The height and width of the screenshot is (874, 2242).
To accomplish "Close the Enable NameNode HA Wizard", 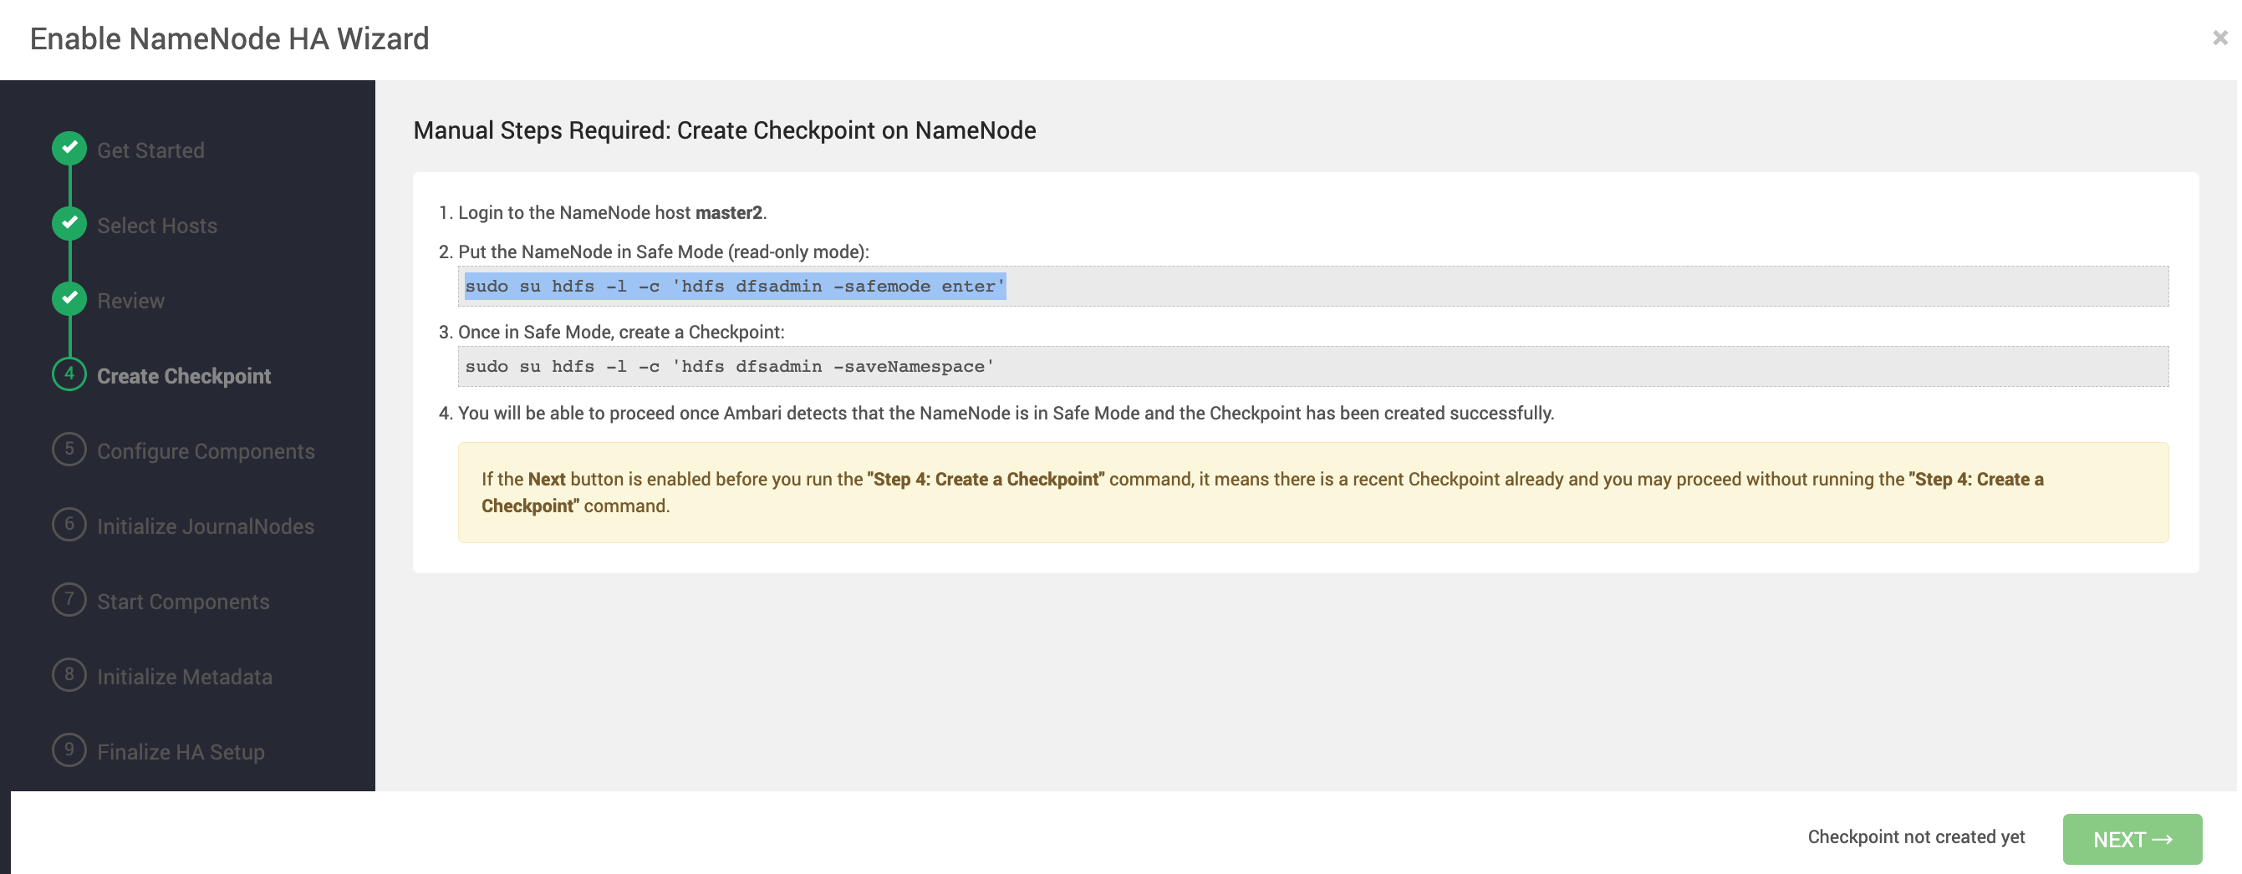I will point(2219,38).
